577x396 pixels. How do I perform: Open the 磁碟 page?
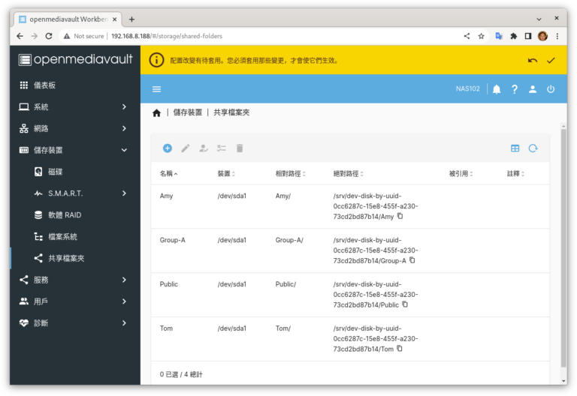[75, 172]
